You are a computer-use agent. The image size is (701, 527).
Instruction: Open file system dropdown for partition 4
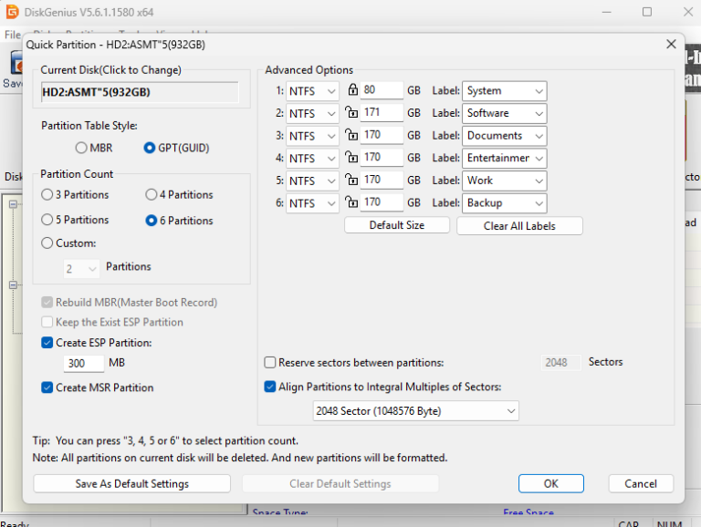click(x=312, y=158)
